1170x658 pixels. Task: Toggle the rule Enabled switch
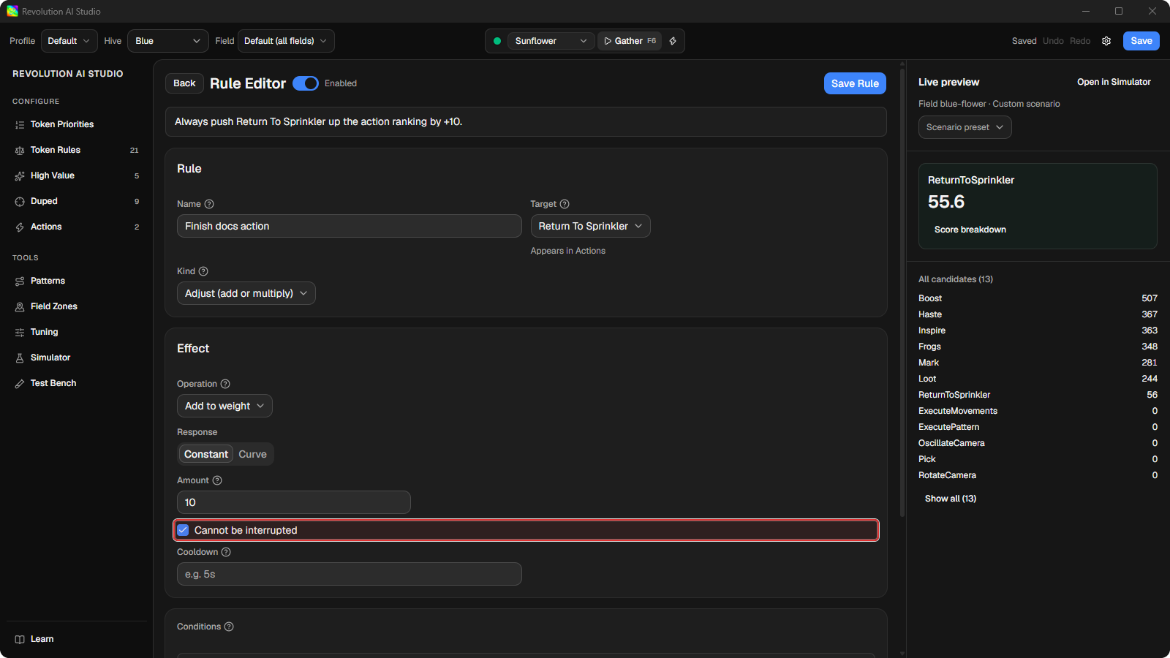pos(306,83)
